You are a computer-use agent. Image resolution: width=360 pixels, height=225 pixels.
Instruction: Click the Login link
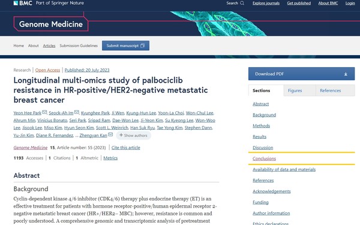(x=350, y=3)
